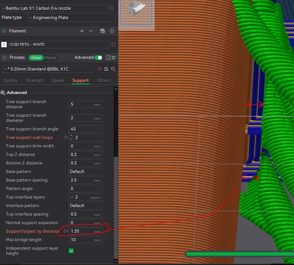Click the settings panel scrollbar thumb

click(116, 208)
